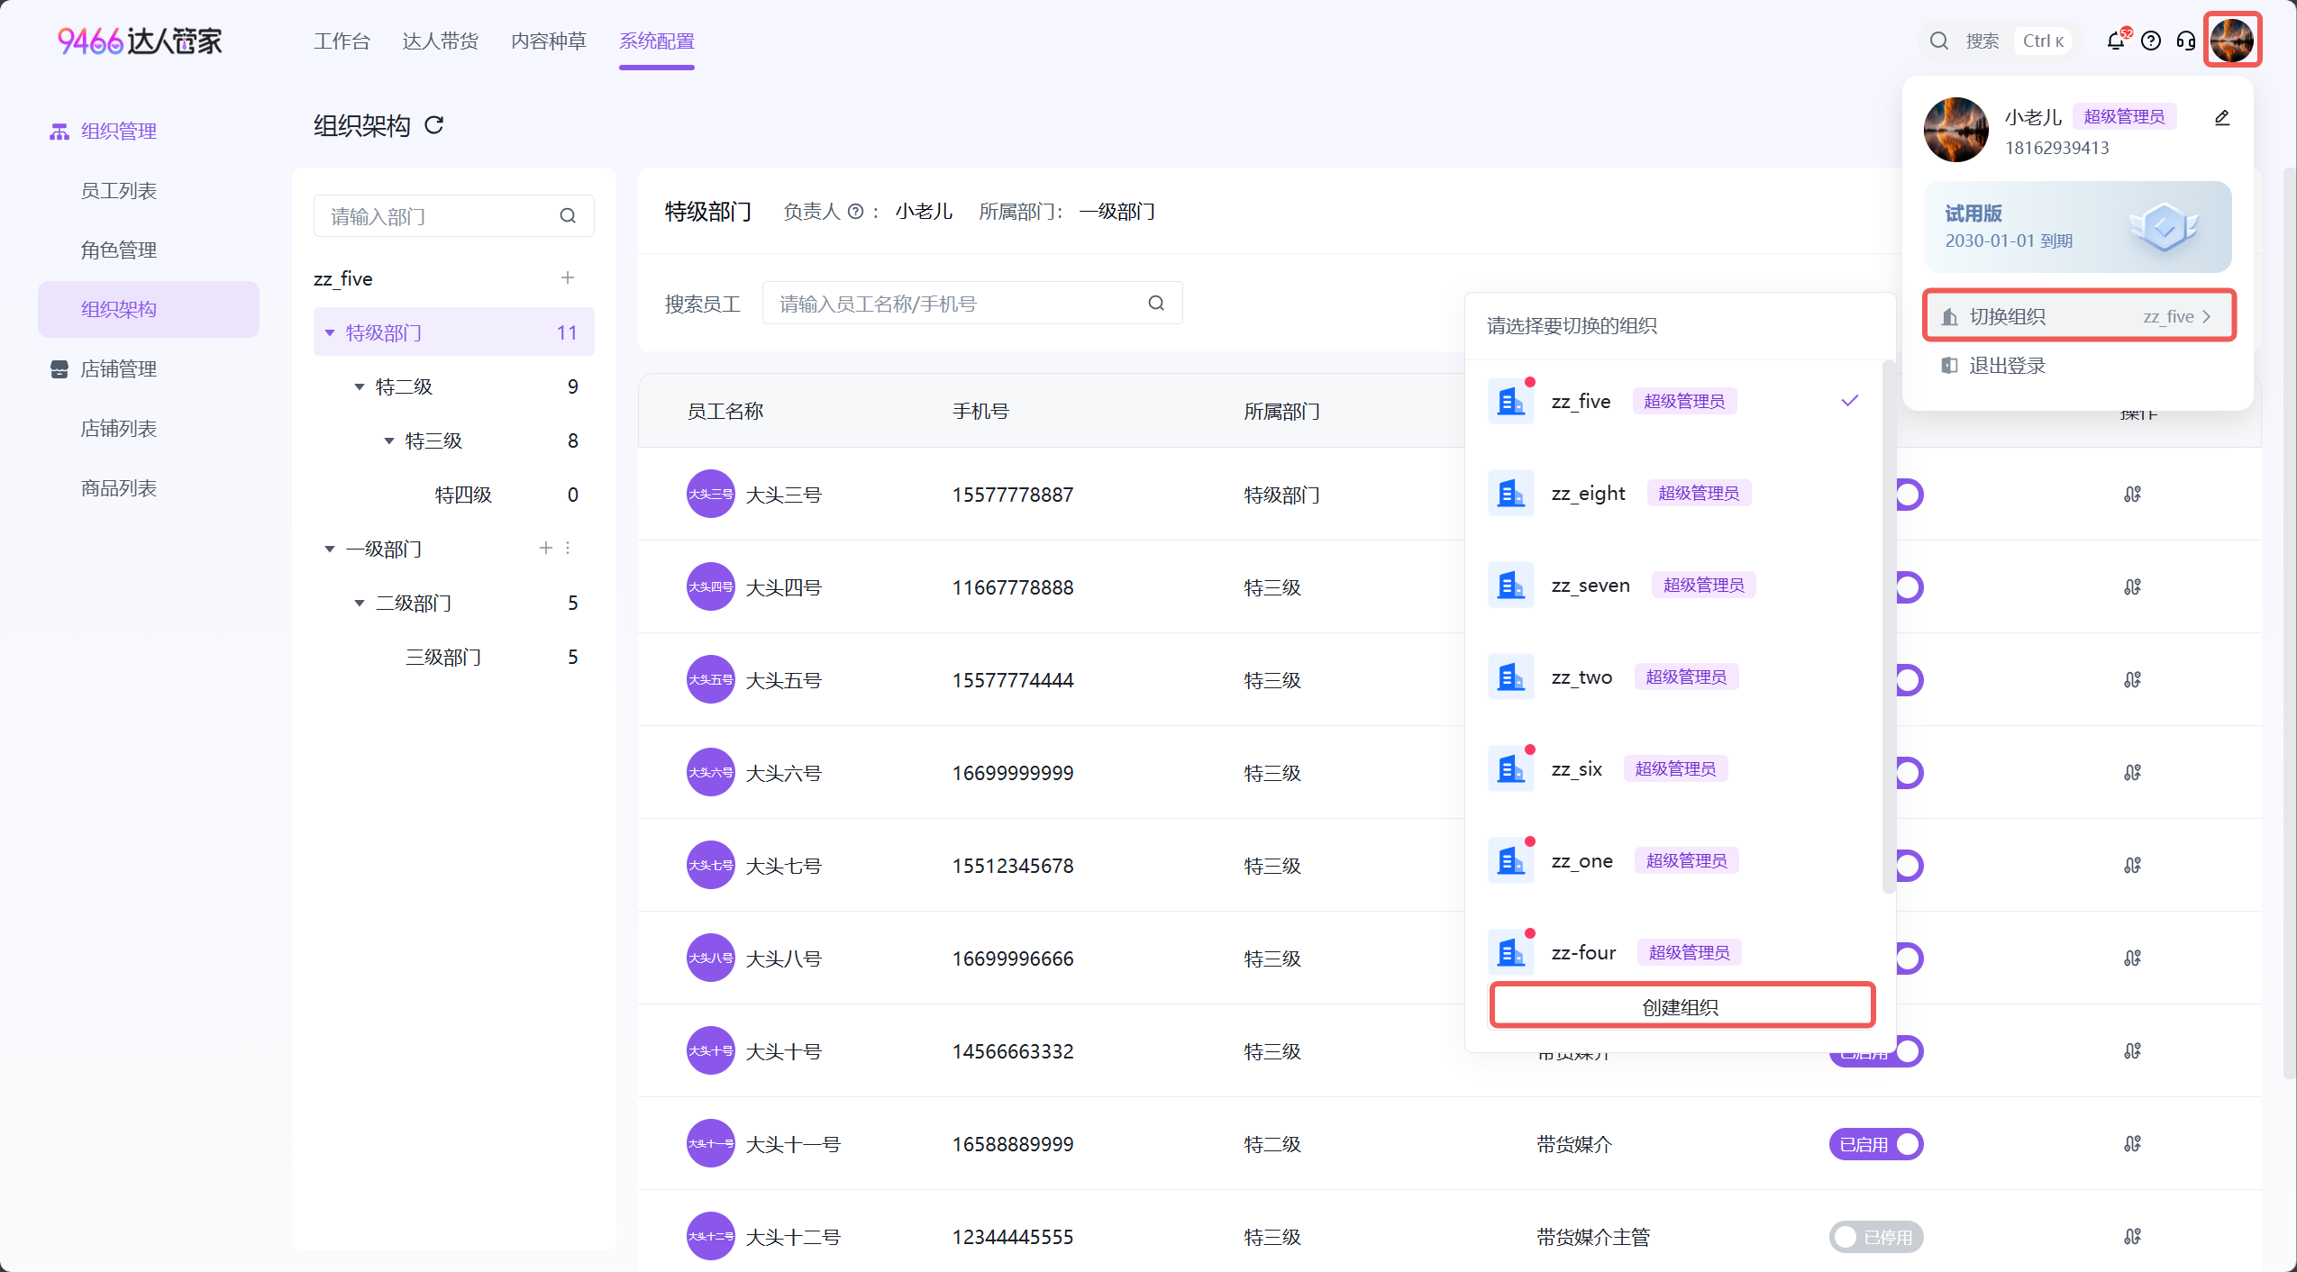Image resolution: width=2297 pixels, height=1272 pixels.
Task: Enable the 已停用 switch for 大头十二号
Action: click(x=1876, y=1237)
